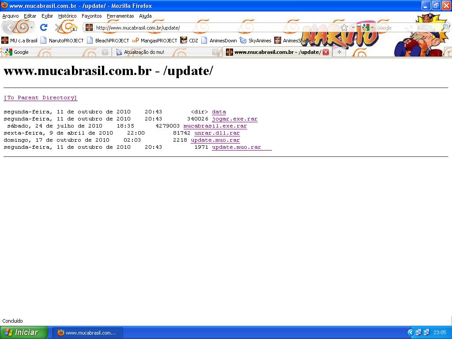
Task: Expand the back/forward history dropdown arrow
Action: point(32,28)
